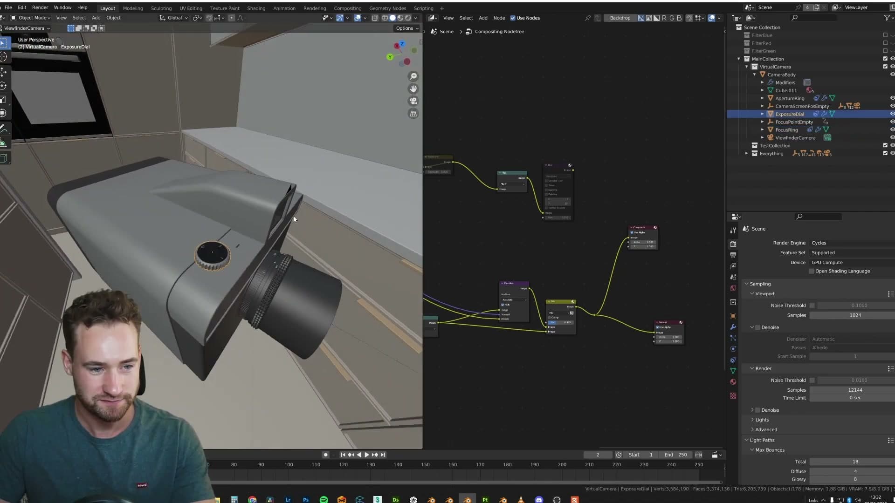Open Object properties orange square icon
This screenshot has height=503, width=895.
point(733,316)
